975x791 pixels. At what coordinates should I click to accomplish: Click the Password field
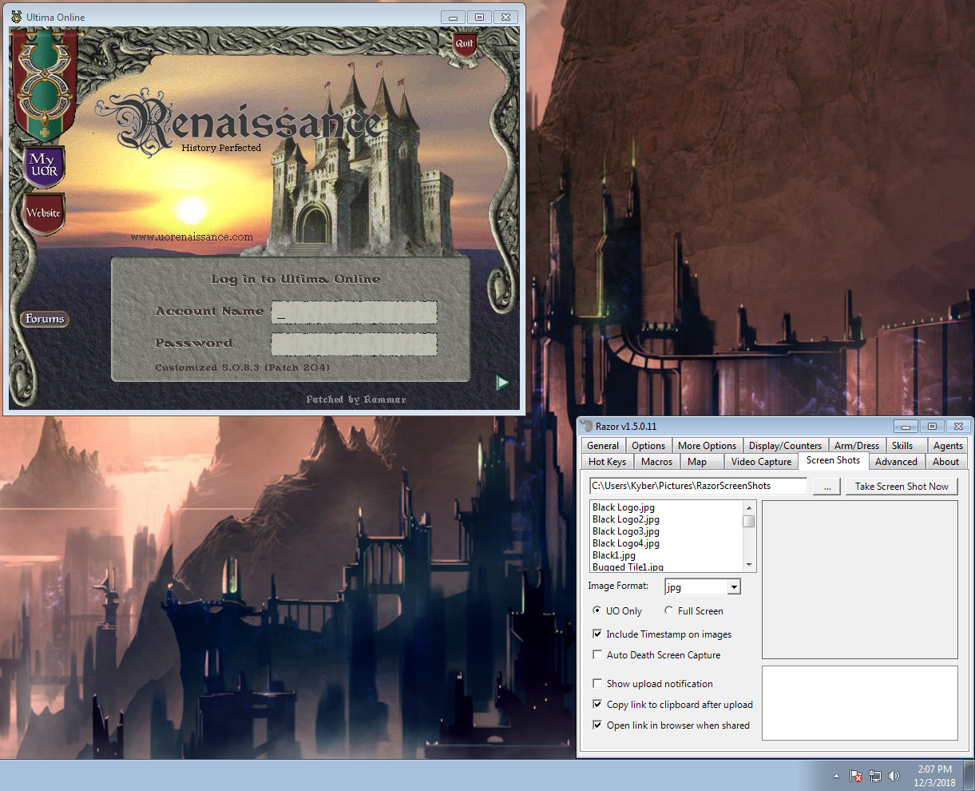[x=354, y=344]
